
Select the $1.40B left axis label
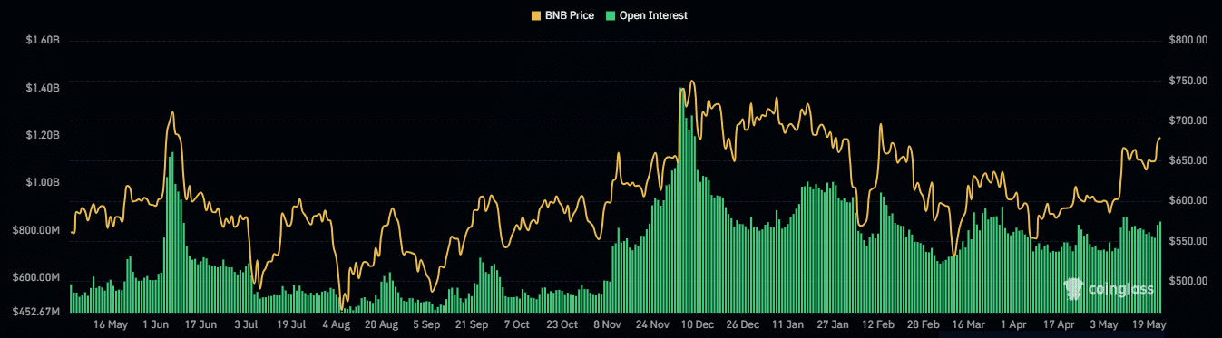(x=43, y=88)
